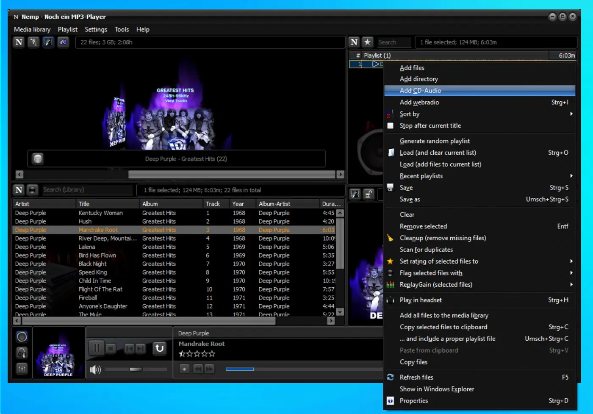Image resolution: width=593 pixels, height=414 pixels.
Task: Click the tag cloud browse mode icon
Action: 63,42
